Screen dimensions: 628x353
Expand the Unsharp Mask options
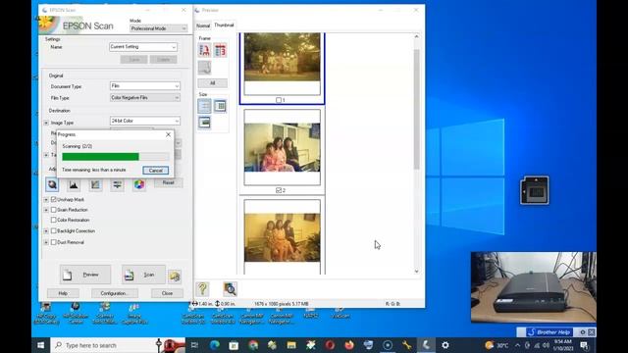(x=46, y=199)
